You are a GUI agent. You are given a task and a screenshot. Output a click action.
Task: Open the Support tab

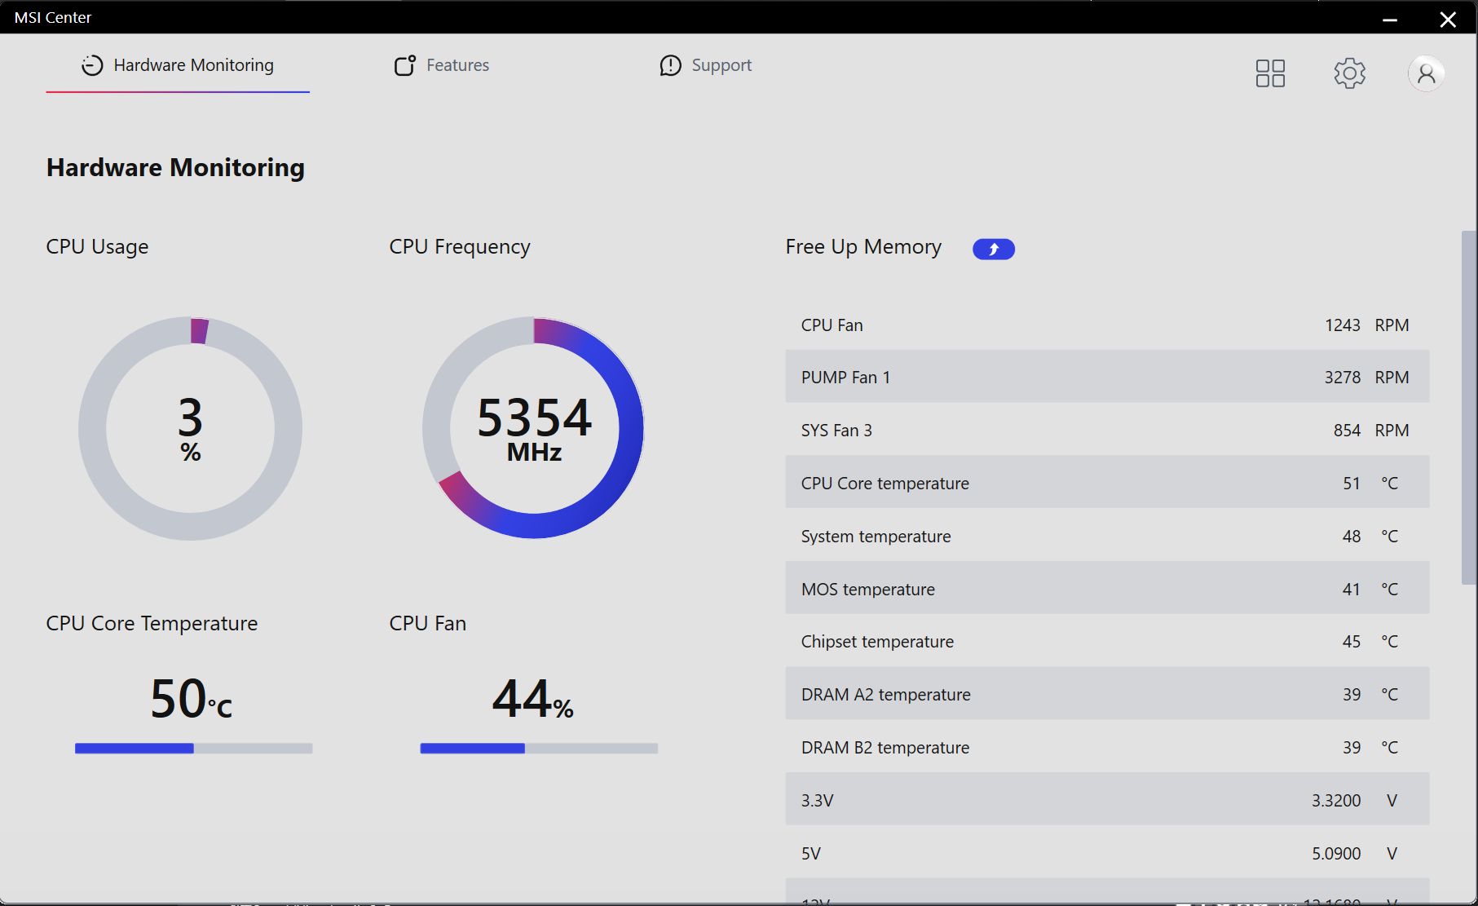pyautogui.click(x=705, y=65)
